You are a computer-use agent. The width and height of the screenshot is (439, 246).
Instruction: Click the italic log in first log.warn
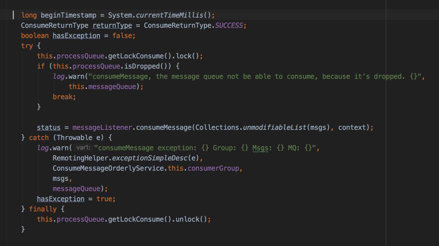pos(59,77)
